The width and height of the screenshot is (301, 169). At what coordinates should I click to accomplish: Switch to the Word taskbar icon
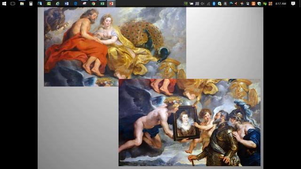66,3
